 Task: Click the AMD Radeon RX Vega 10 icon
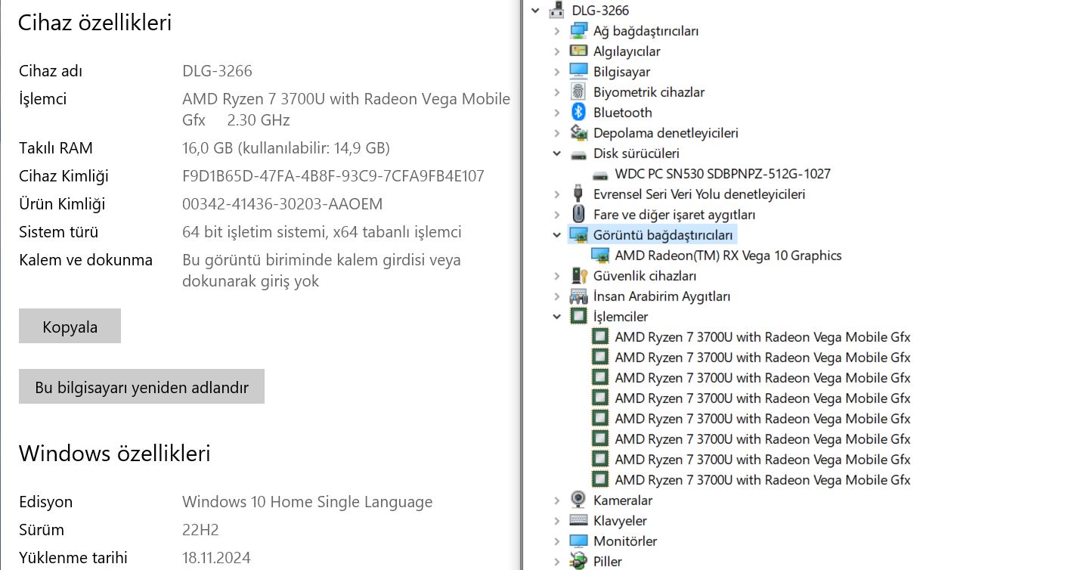pyautogui.click(x=600, y=255)
